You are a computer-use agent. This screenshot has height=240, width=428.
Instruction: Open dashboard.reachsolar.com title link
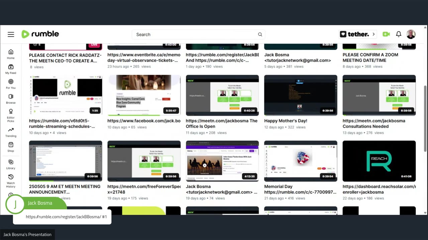tap(379, 189)
